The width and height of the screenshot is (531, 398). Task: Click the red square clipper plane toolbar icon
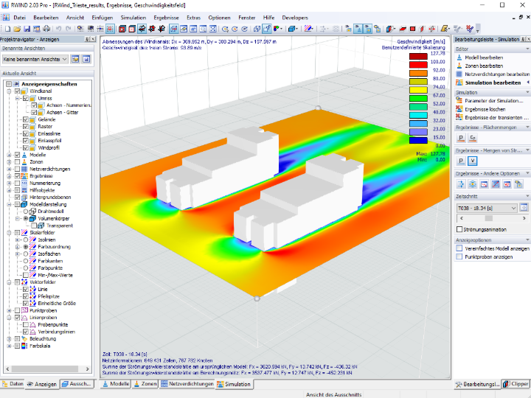(x=412, y=29)
